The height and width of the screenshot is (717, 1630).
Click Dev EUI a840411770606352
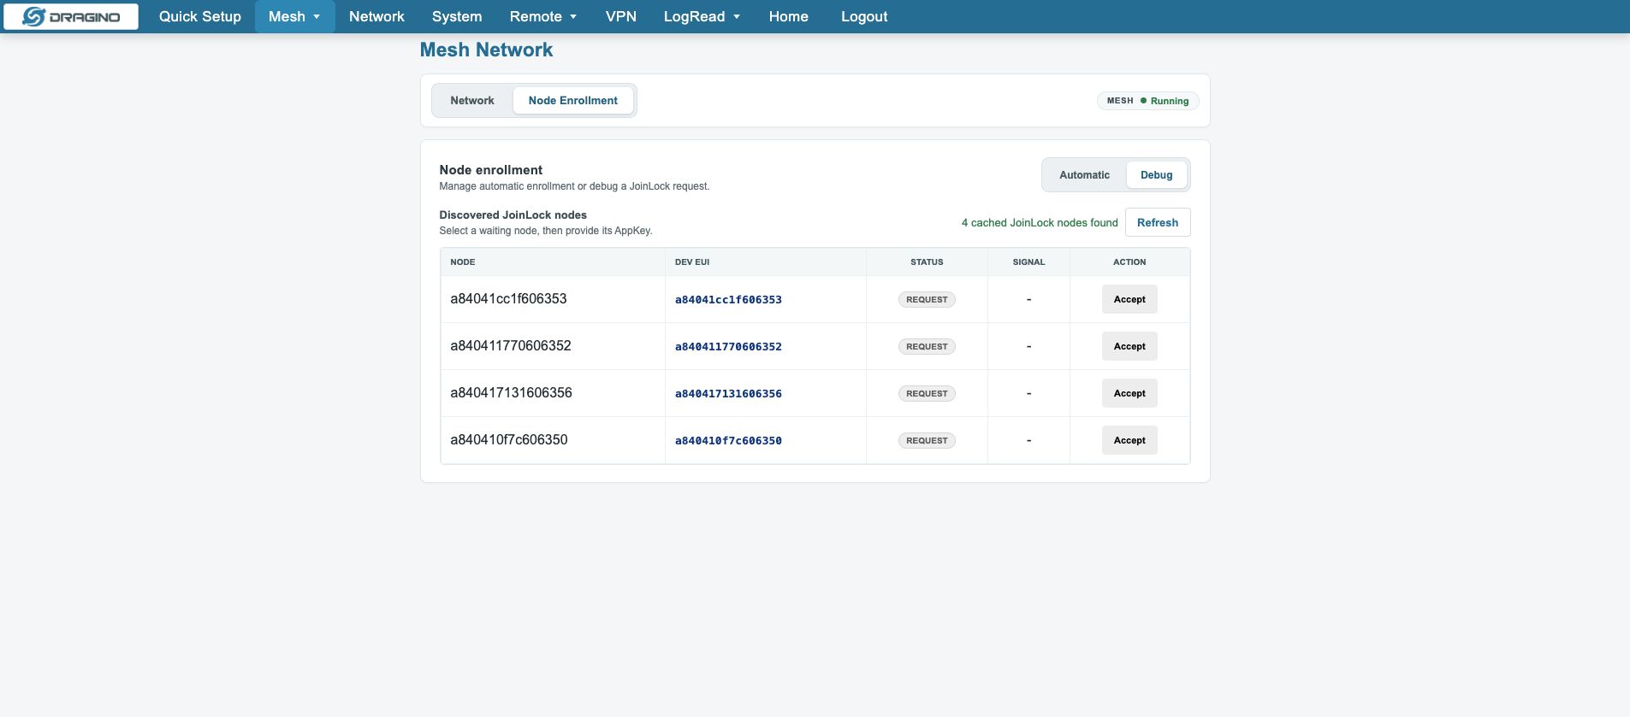[728, 347]
